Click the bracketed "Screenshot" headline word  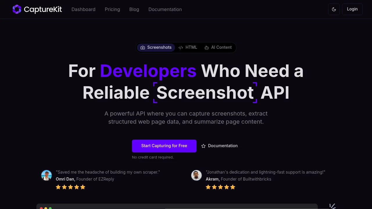click(205, 93)
